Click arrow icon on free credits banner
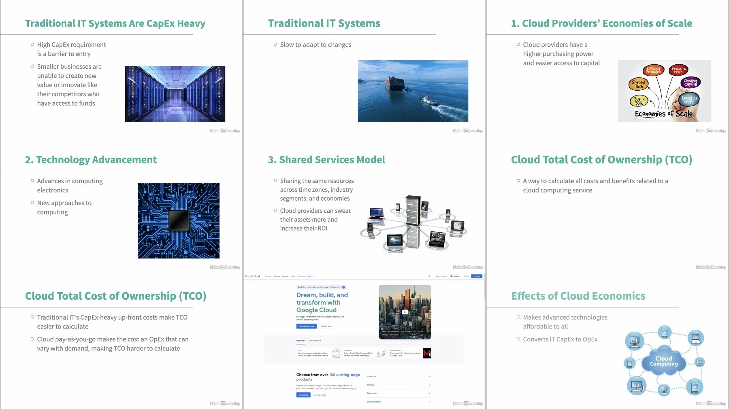The image size is (729, 409). click(x=343, y=287)
